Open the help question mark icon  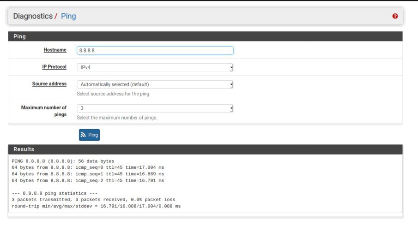395,16
